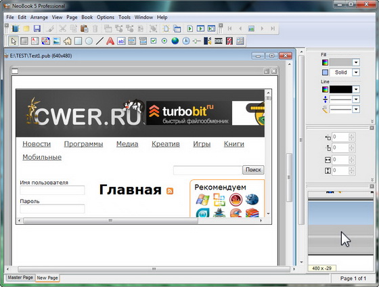Open the line style dropdown

[x=356, y=109]
